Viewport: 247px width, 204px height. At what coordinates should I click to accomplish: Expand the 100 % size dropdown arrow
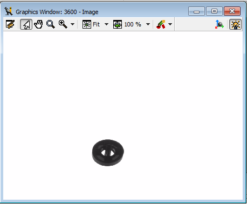click(x=148, y=24)
